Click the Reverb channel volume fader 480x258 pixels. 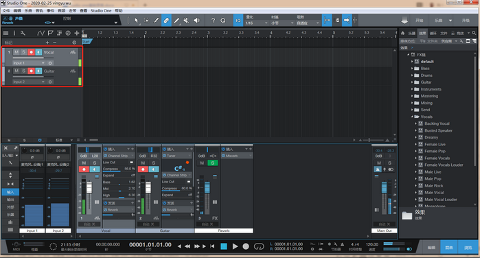pyautogui.click(x=207, y=187)
